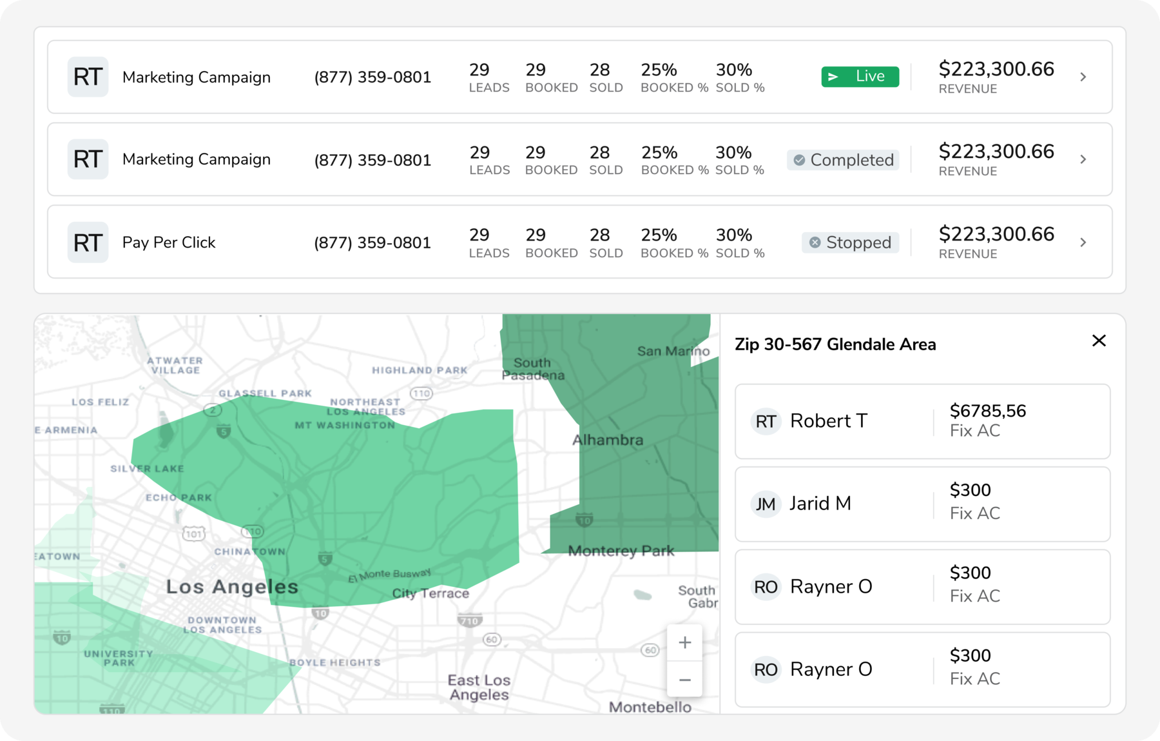Click Robert T's RT avatar in Glendale panel
Image resolution: width=1160 pixels, height=741 pixels.
tap(766, 420)
